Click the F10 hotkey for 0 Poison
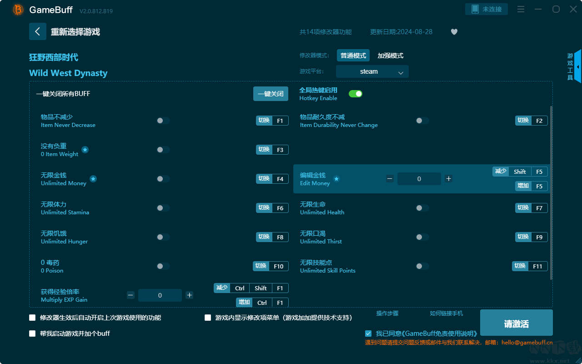This screenshot has height=364, width=582. point(271,266)
